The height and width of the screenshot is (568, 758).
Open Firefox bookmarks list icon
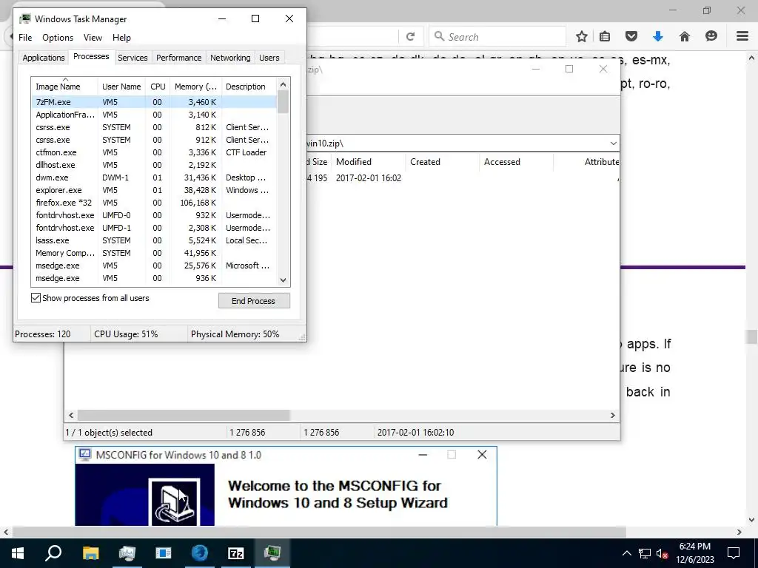[604, 36]
